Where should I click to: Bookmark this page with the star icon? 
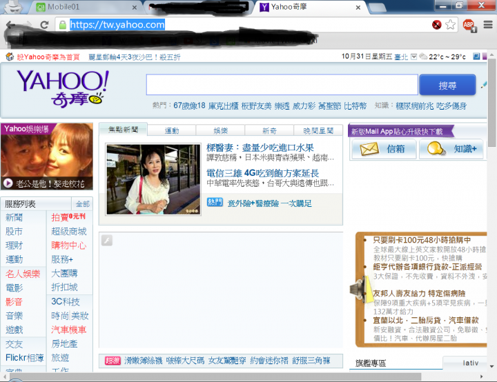coord(450,25)
